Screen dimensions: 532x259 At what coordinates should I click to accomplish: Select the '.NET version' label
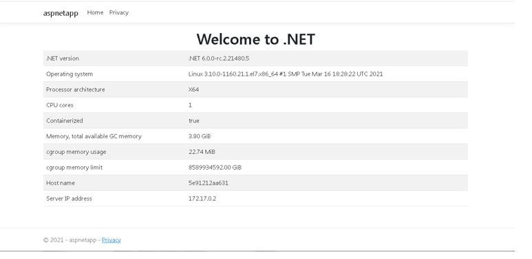(63, 58)
